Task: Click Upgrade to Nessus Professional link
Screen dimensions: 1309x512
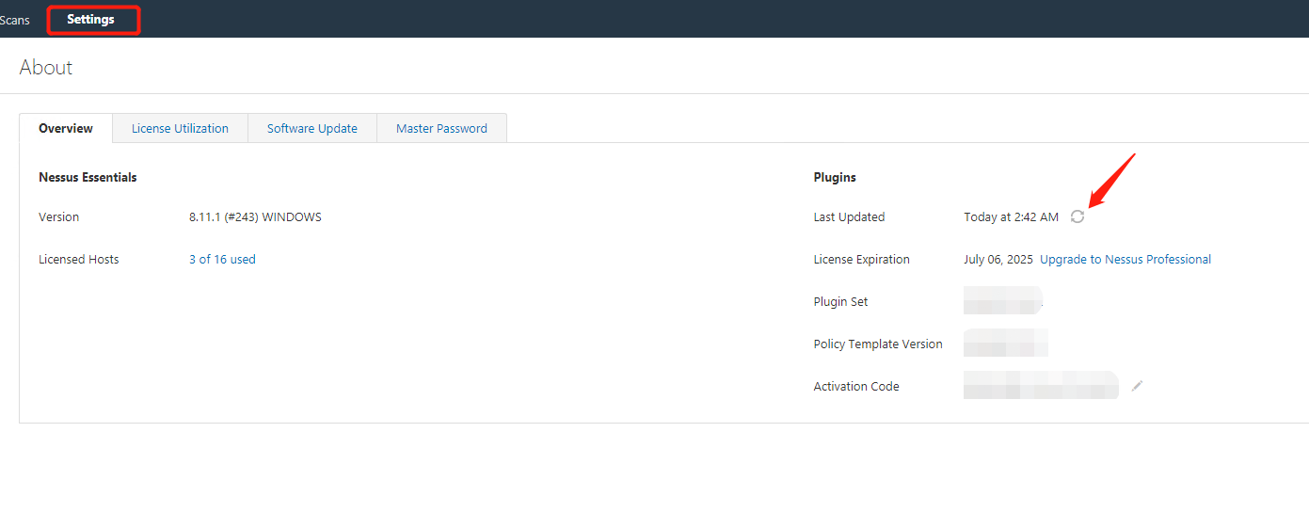Action: pyautogui.click(x=1125, y=259)
